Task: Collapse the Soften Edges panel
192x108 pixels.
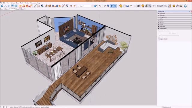Action: (x=174, y=28)
